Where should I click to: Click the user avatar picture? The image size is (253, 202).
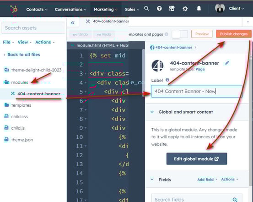coord(220,8)
